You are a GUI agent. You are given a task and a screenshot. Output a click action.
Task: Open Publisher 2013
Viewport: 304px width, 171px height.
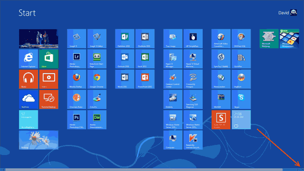(x=125, y=39)
